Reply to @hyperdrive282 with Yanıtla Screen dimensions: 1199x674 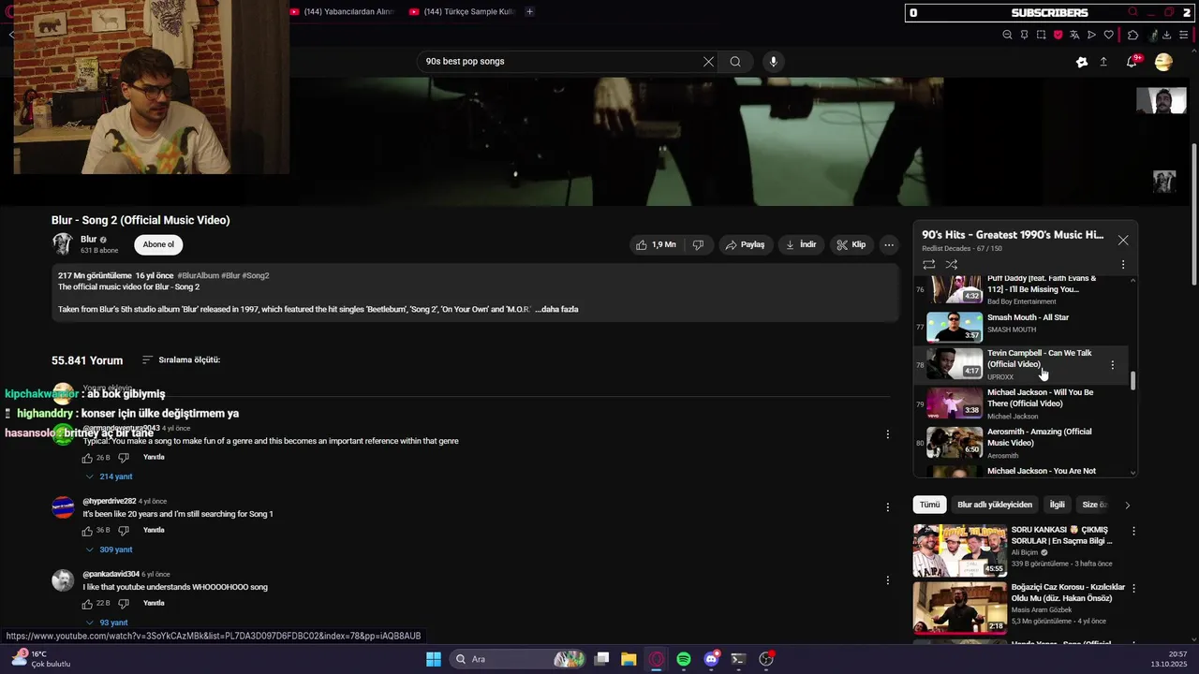point(154,530)
